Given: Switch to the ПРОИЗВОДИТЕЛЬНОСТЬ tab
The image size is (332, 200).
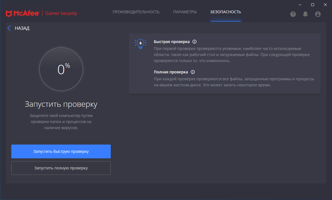Looking at the screenshot, I should pyautogui.click(x=136, y=12).
